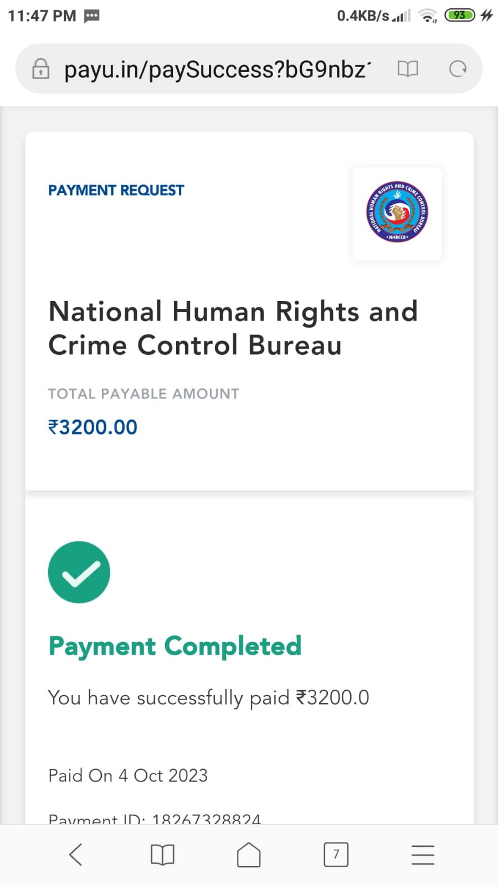Open reader mode from address bar
Viewport: 498px width, 885px height.
408,69
